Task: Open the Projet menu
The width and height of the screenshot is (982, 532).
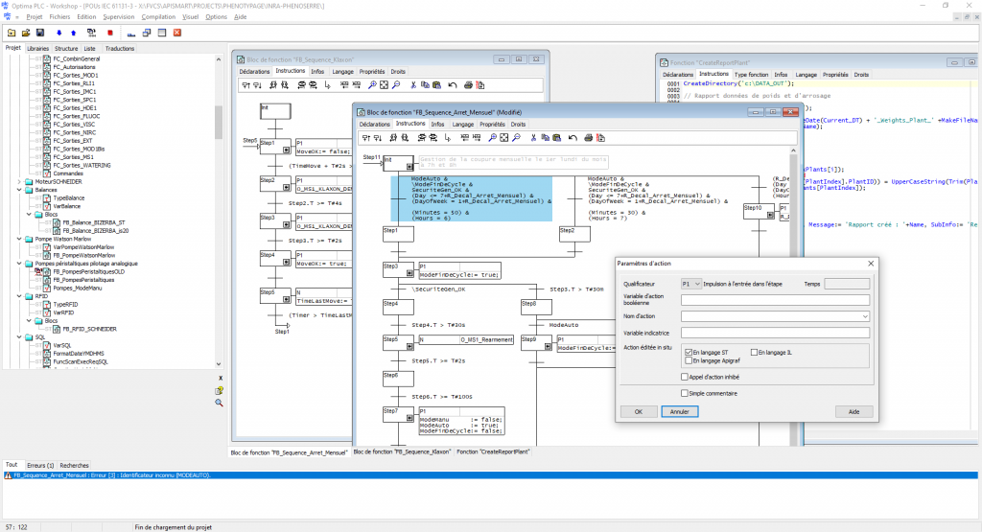Action: pyautogui.click(x=35, y=17)
